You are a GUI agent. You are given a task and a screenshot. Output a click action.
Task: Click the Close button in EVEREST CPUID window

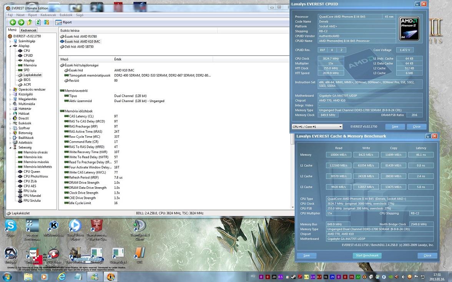[417, 127]
